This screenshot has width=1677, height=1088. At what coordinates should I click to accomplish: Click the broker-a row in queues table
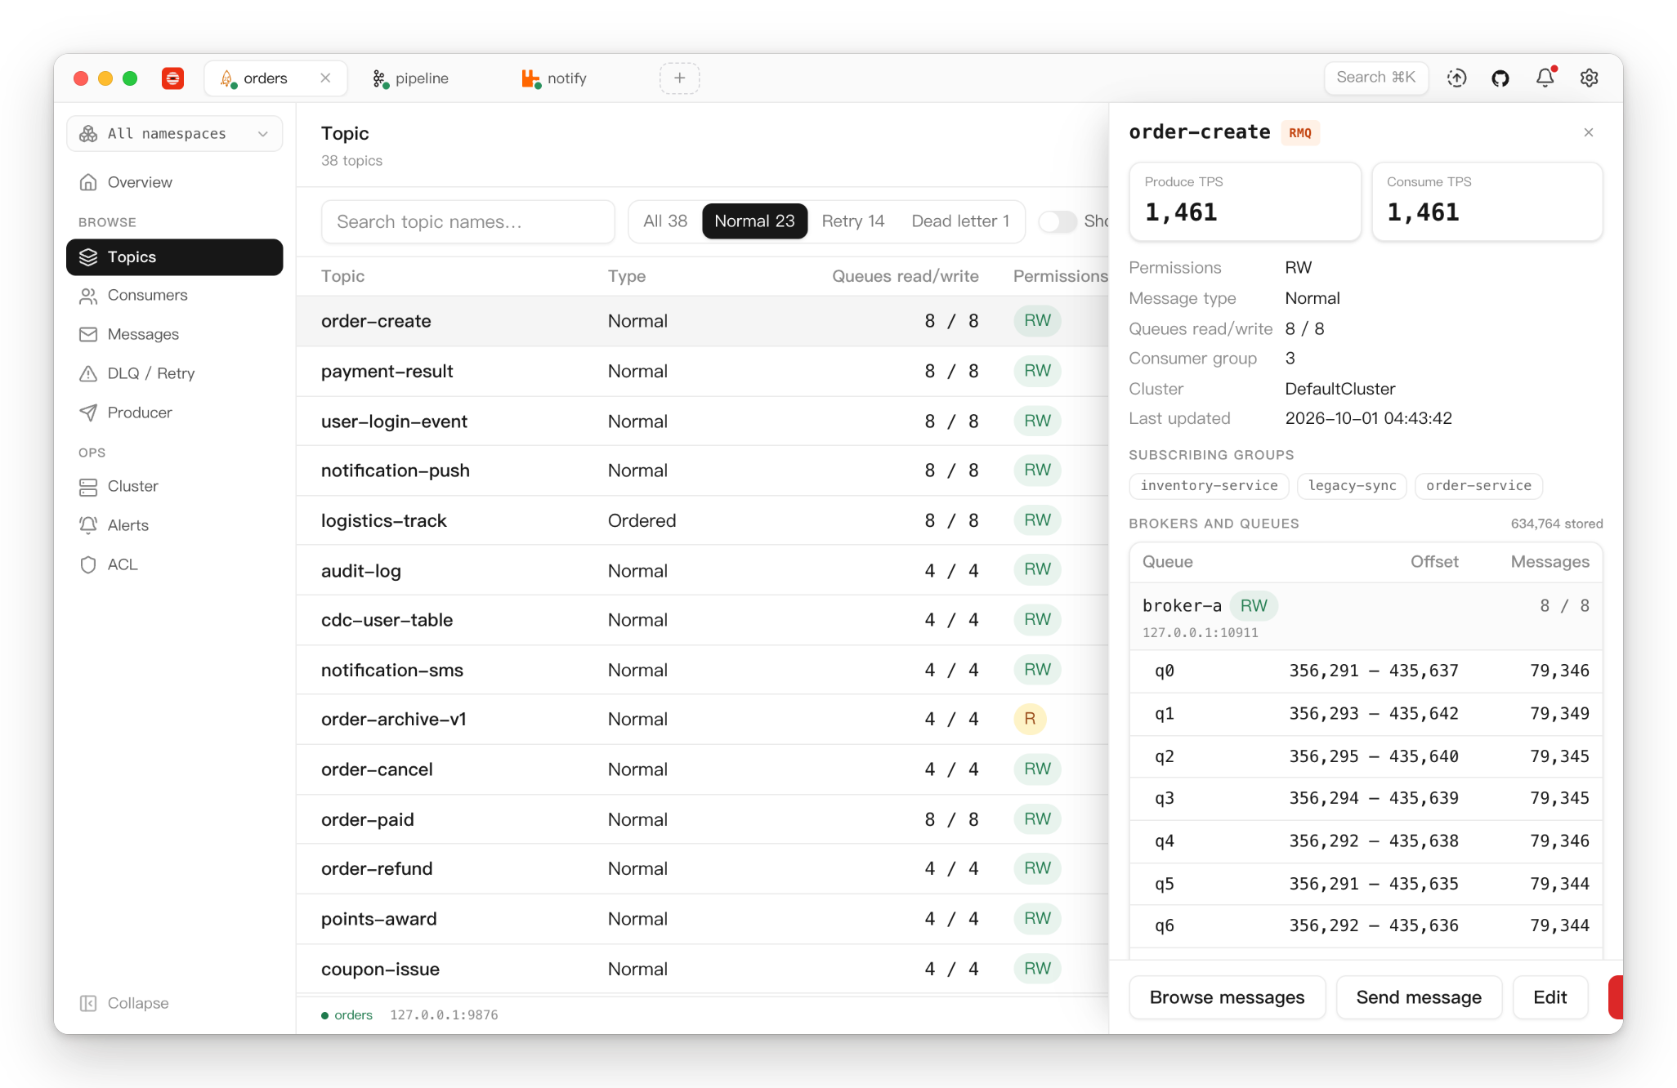(1366, 617)
